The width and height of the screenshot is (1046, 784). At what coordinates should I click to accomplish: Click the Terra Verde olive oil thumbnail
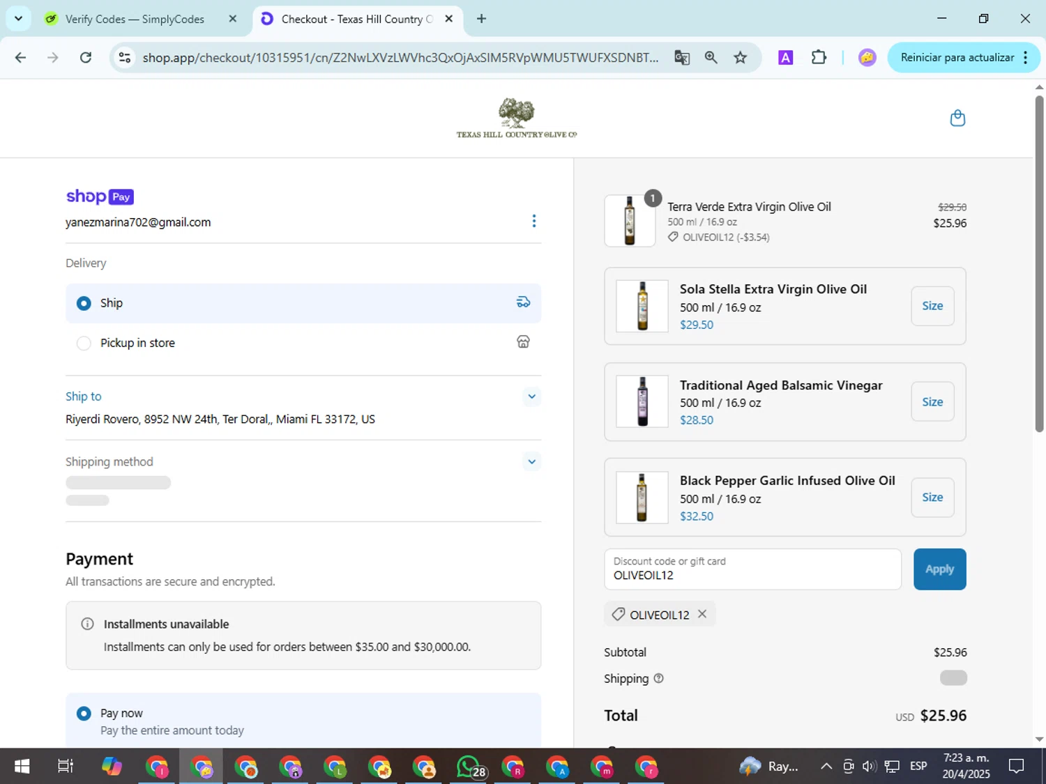coord(630,221)
